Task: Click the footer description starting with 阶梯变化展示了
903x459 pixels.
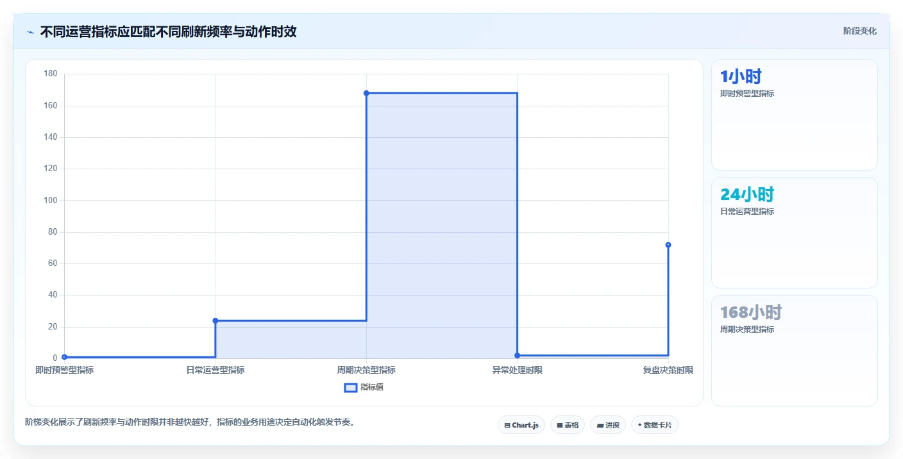Action: (x=190, y=422)
